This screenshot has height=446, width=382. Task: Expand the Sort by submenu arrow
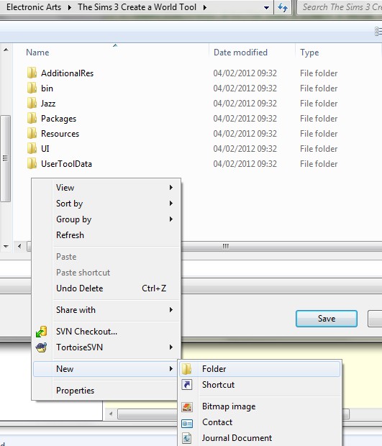171,203
